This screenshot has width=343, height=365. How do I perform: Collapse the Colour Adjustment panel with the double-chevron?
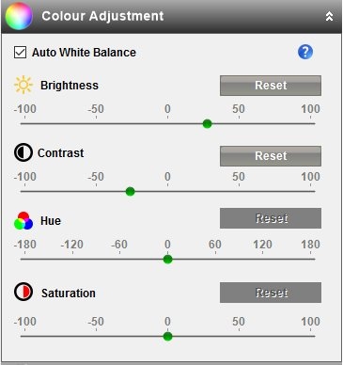[x=329, y=16]
